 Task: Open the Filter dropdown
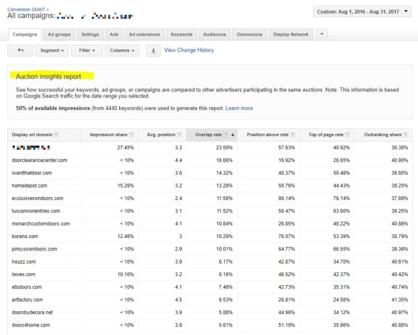pos(87,50)
